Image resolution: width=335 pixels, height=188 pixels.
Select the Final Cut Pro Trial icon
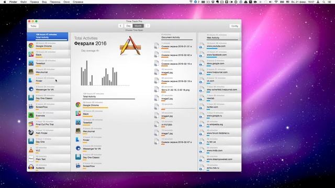click(31, 124)
